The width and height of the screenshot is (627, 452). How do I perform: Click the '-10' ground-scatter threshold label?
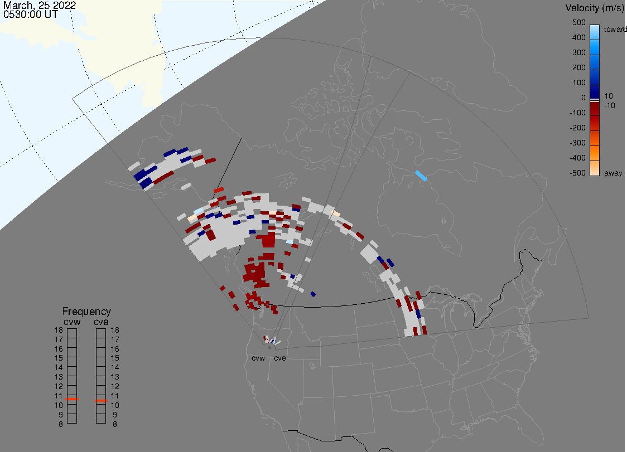coord(609,105)
